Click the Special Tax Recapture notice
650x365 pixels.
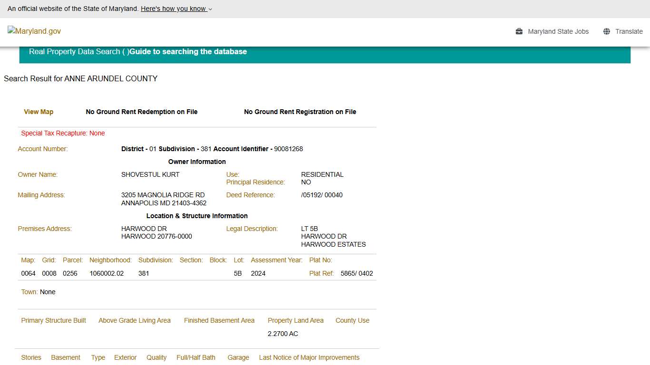tap(63, 133)
